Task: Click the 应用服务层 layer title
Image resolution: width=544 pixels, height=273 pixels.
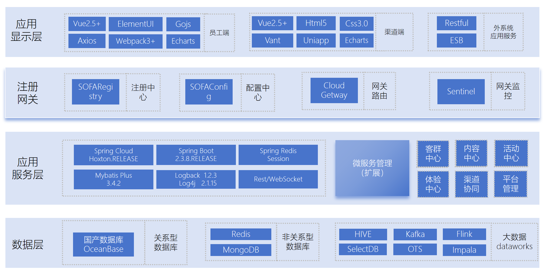Action: 28,168
